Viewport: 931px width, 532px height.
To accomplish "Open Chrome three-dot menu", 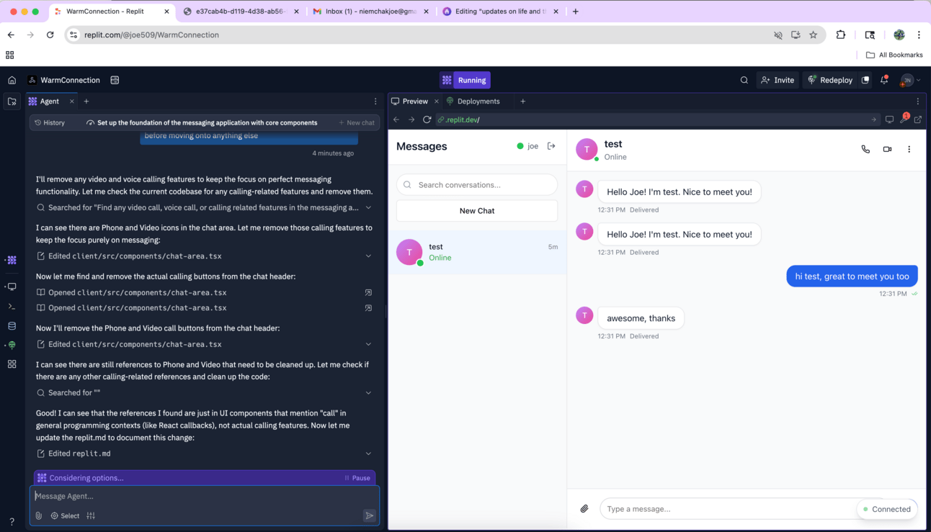I will (919, 35).
